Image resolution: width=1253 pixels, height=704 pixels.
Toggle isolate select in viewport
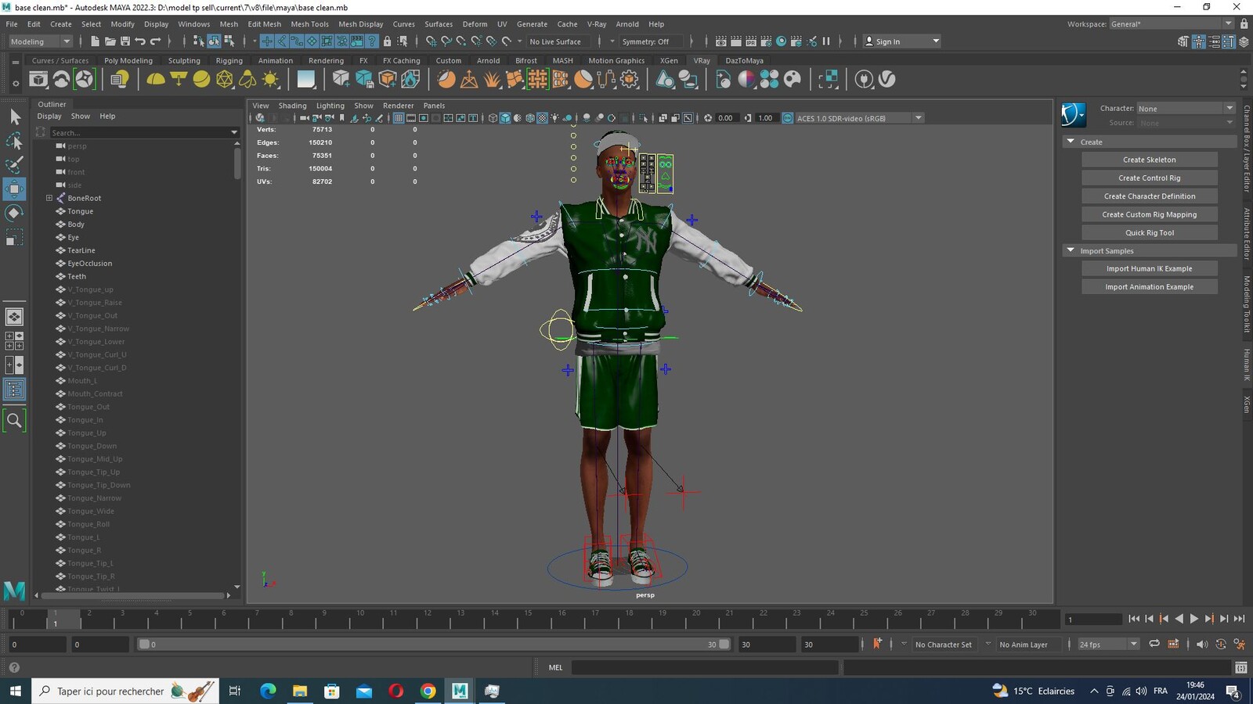point(644,118)
